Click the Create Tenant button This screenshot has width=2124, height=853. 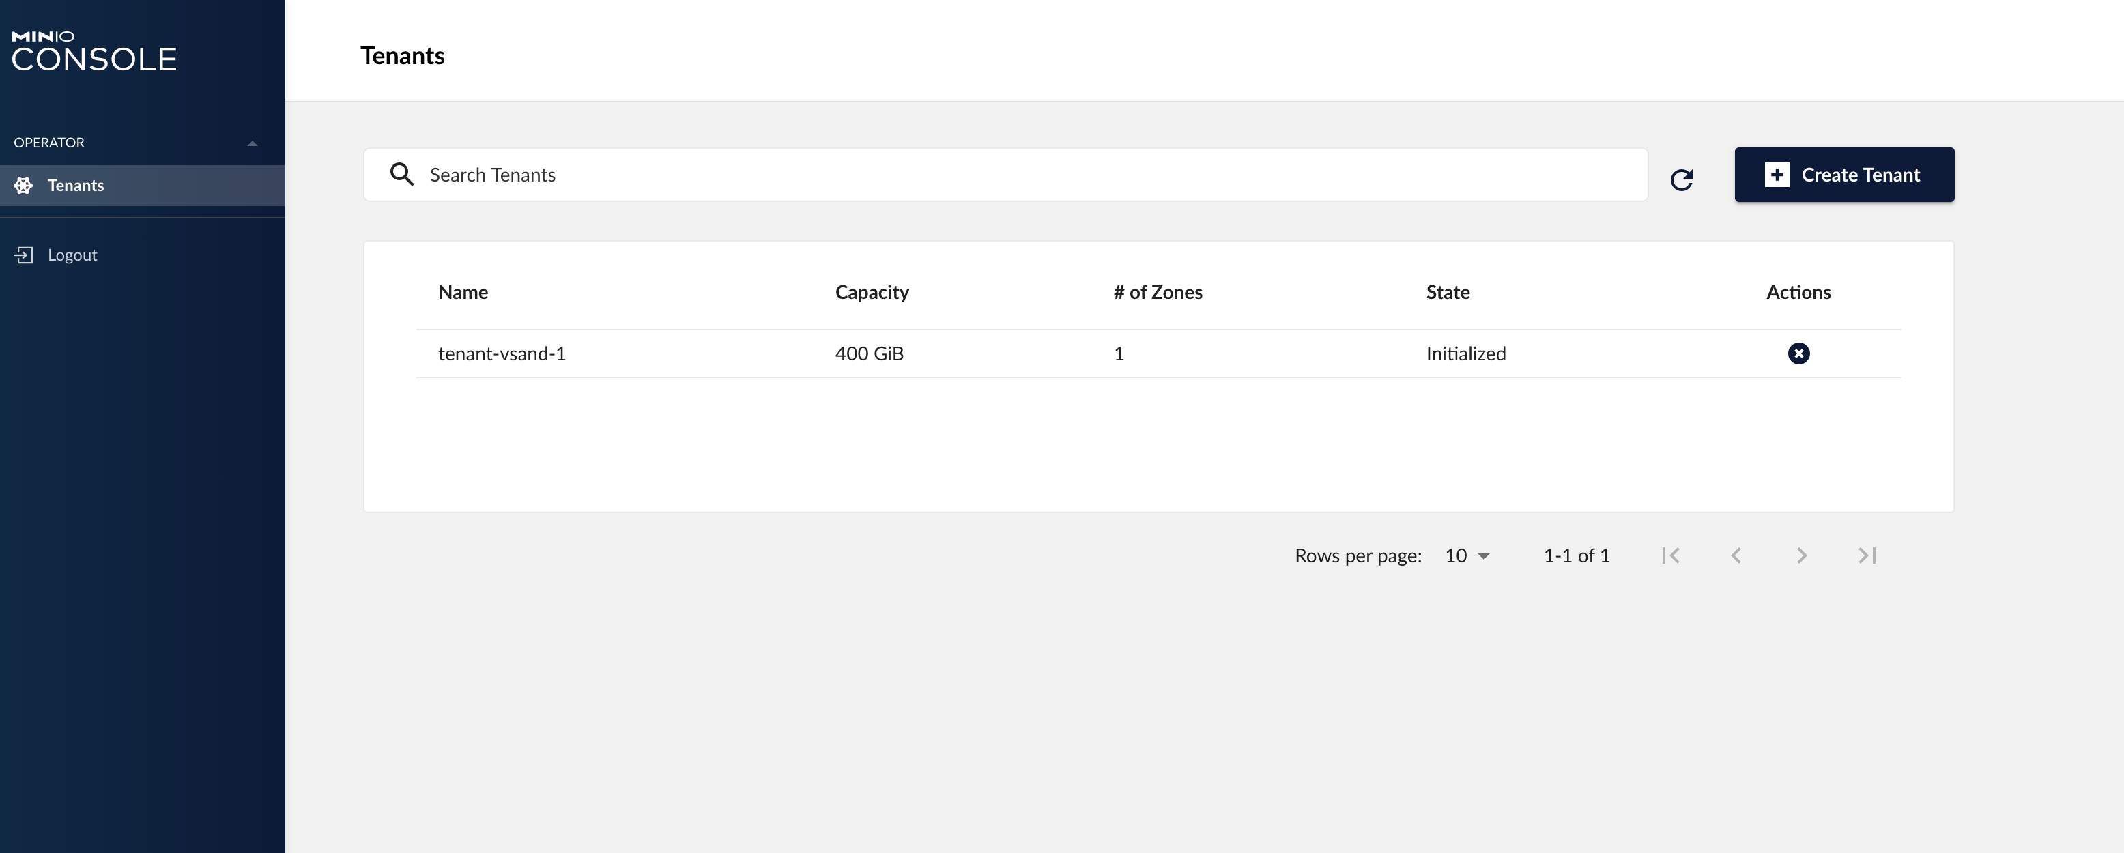pos(1843,175)
